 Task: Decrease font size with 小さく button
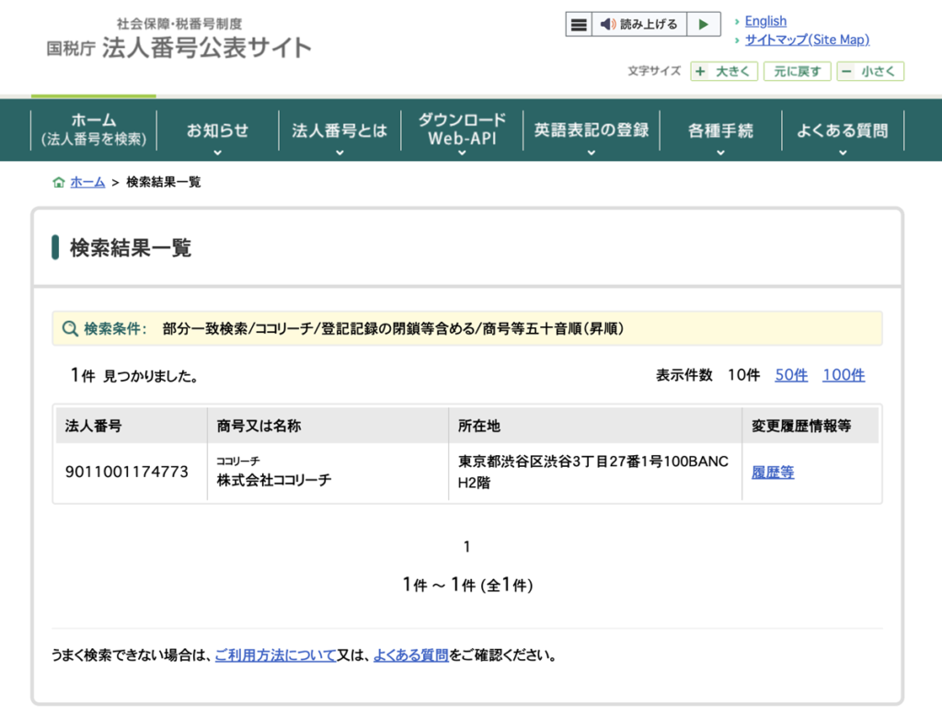pyautogui.click(x=869, y=72)
